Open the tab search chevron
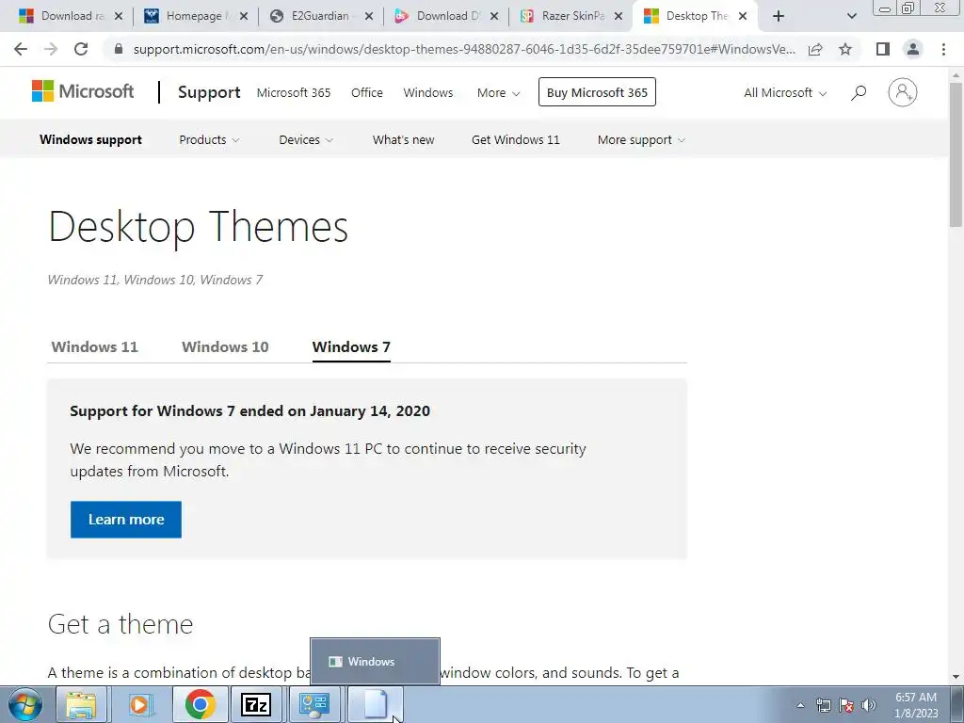The height and width of the screenshot is (723, 964). (851, 16)
